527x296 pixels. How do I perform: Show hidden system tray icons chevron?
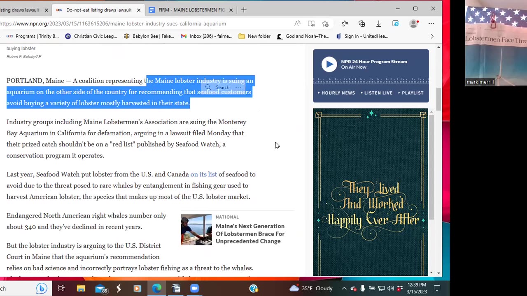[344, 288]
